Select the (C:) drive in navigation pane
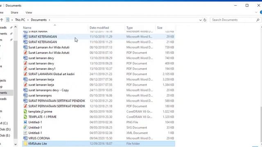Screen dimensions: 262x147 [x=4, y=123]
